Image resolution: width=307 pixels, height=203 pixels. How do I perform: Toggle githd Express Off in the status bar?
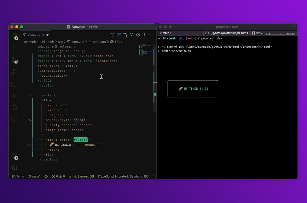click(x=81, y=176)
